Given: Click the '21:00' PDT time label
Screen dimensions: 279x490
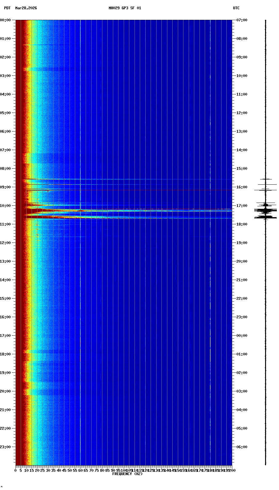Looking at the screenshot, I should click(x=5, y=410).
